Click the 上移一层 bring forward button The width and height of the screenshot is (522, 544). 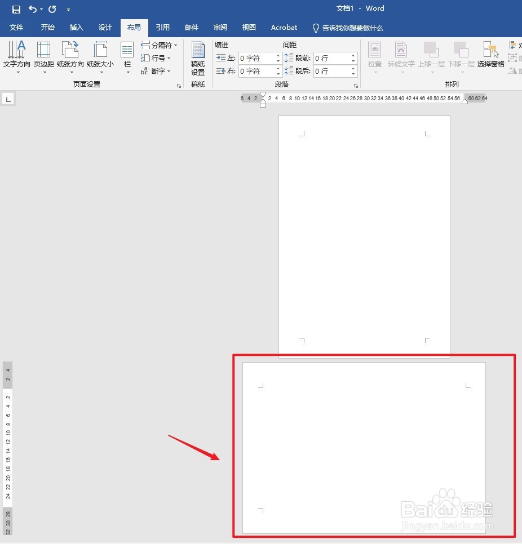click(x=431, y=57)
